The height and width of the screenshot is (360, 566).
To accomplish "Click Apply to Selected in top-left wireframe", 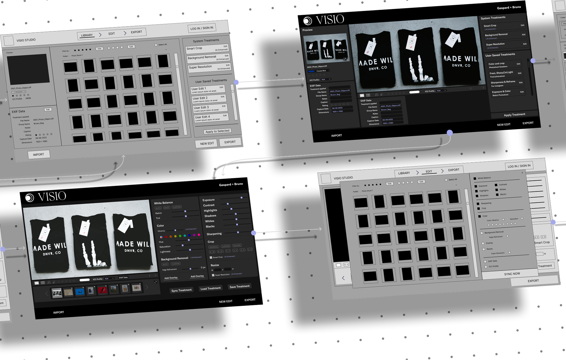I will [x=217, y=131].
